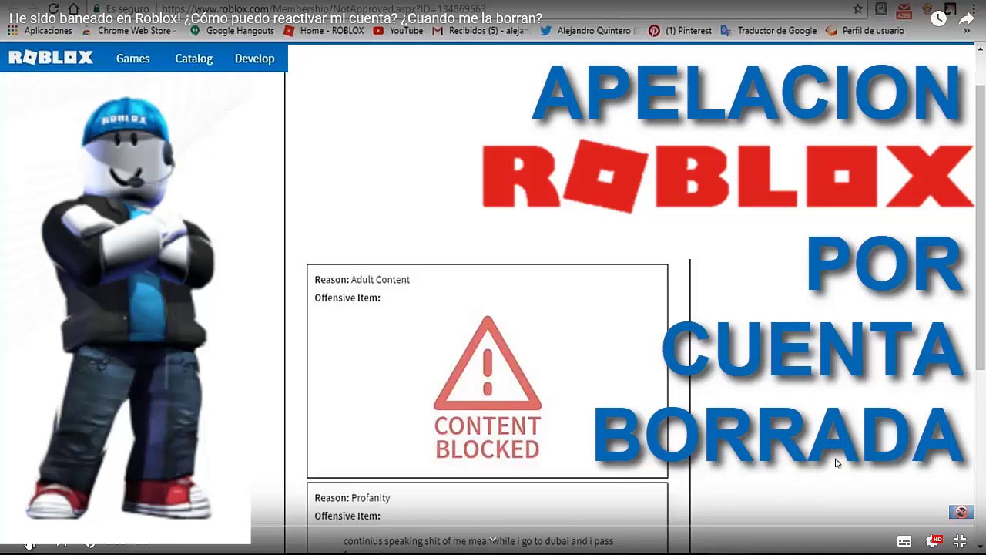Click the 'Reason: Profanity' text
This screenshot has width=986, height=555.
coord(352,498)
